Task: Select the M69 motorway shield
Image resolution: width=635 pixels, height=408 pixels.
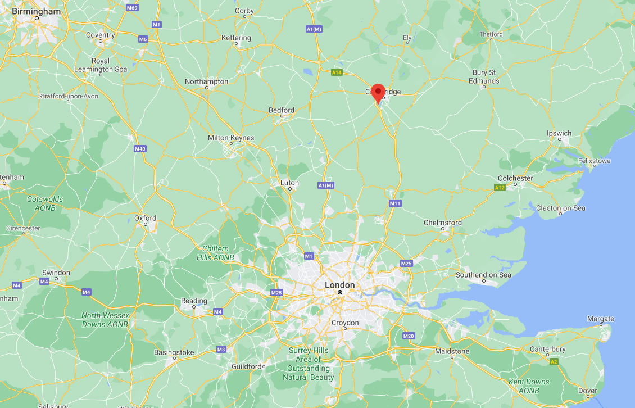Action: (132, 8)
